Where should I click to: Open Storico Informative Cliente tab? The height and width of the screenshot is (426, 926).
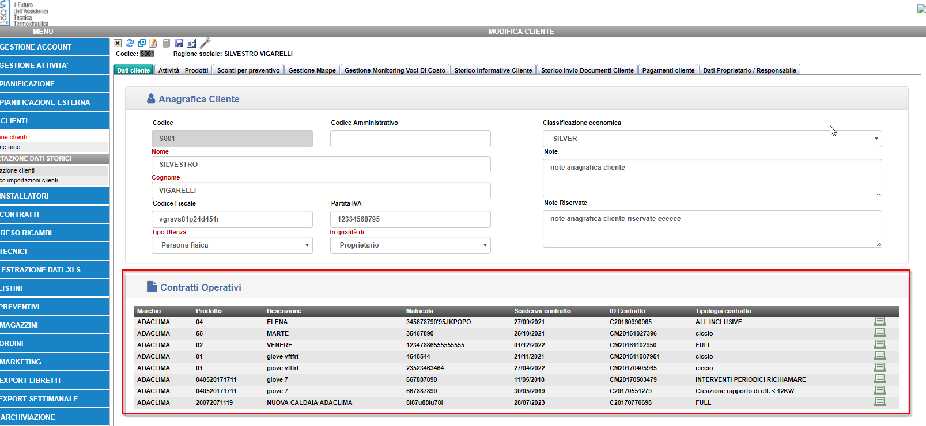pyautogui.click(x=493, y=70)
